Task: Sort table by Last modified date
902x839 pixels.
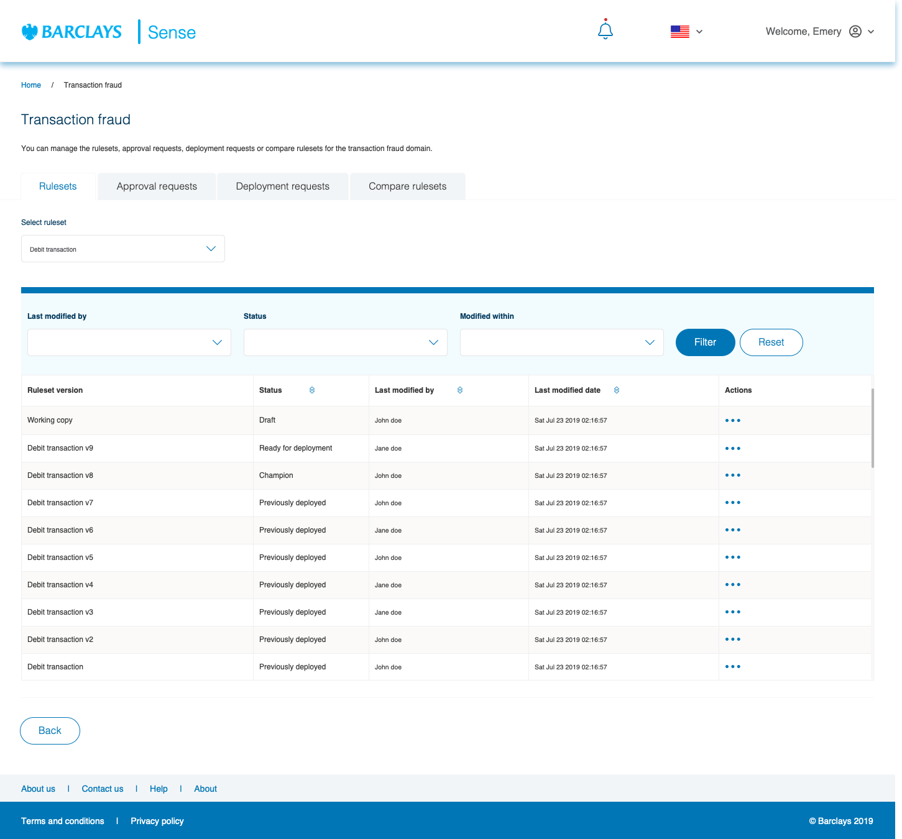Action: click(x=617, y=390)
